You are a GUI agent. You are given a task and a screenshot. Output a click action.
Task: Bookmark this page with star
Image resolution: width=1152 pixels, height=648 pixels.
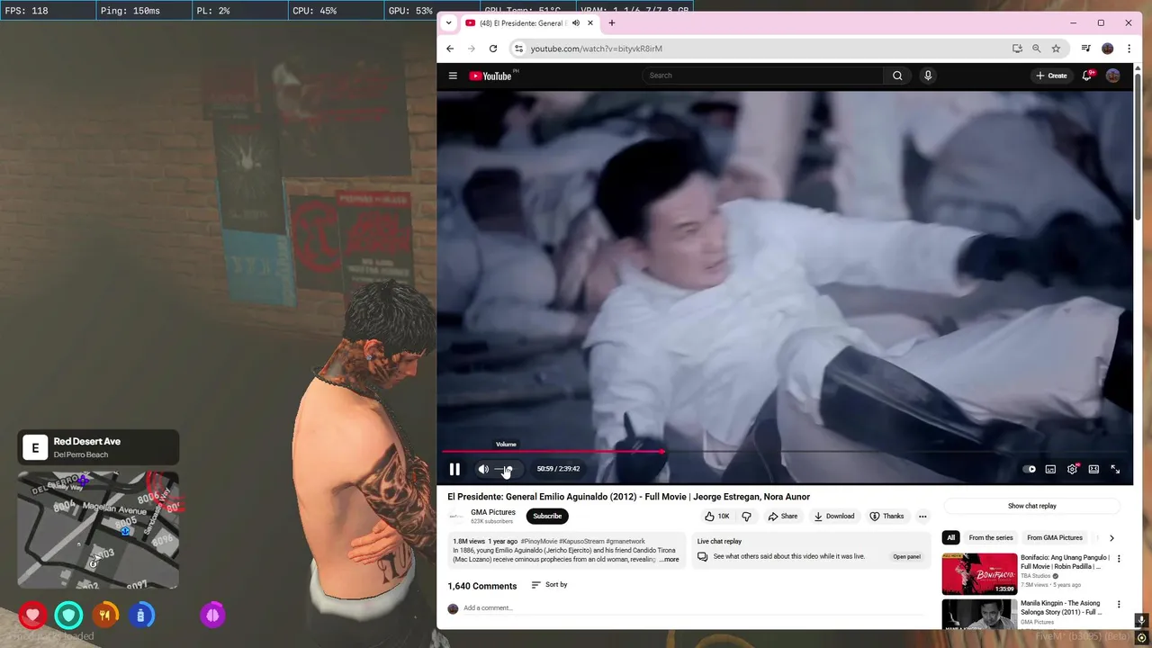1057,49
